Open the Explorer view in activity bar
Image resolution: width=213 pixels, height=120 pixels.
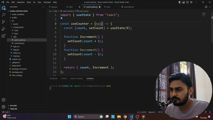click(x=4, y=8)
